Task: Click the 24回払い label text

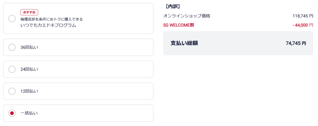Action: pyautogui.click(x=29, y=70)
